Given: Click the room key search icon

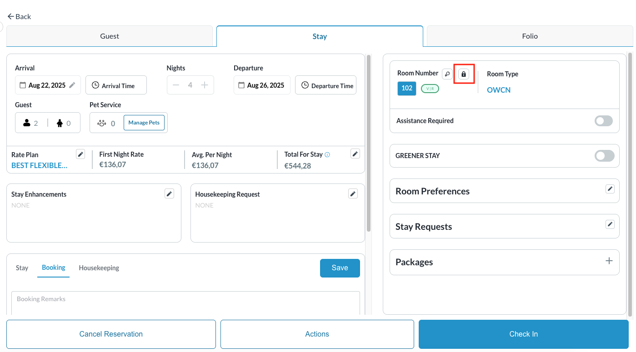Looking at the screenshot, I should (447, 74).
